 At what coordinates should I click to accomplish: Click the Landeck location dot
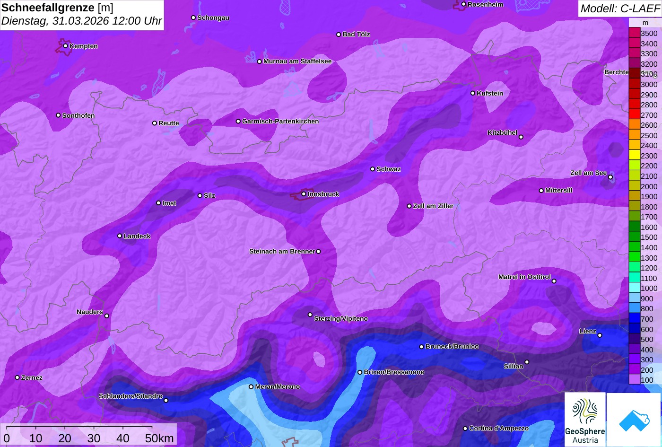point(120,236)
